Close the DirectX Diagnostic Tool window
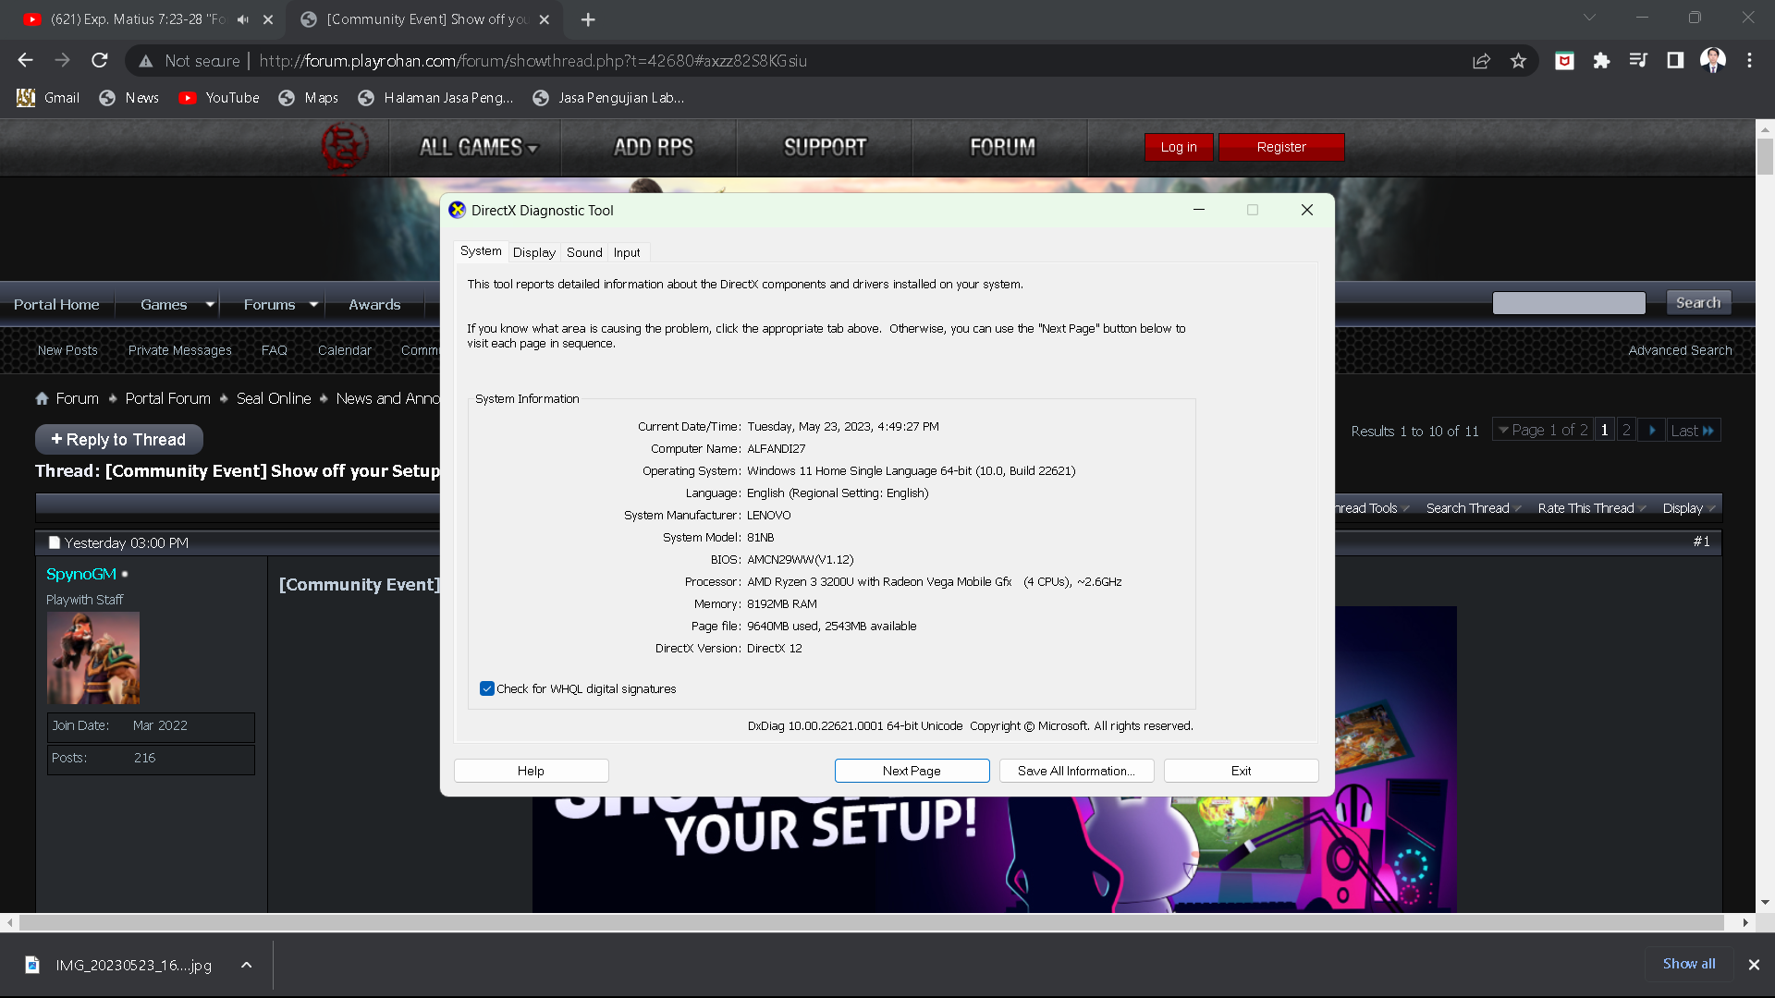1775x998 pixels. pyautogui.click(x=1307, y=210)
